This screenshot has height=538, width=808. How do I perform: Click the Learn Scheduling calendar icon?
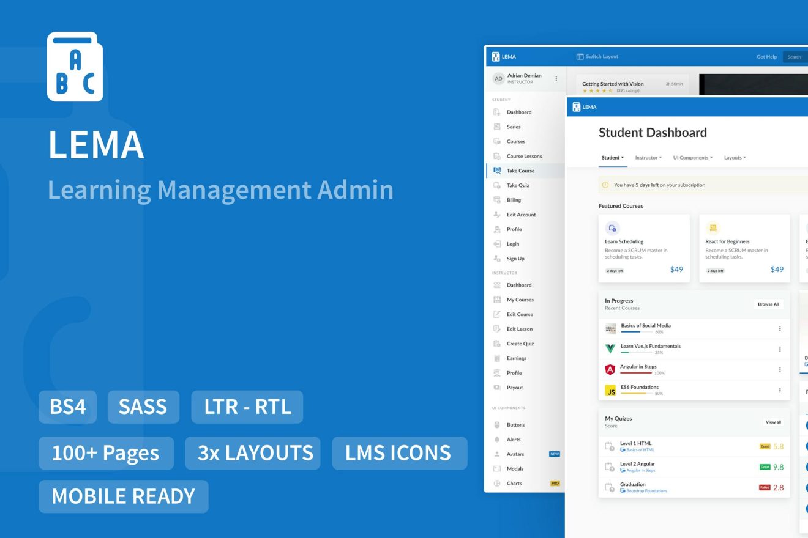tap(612, 228)
